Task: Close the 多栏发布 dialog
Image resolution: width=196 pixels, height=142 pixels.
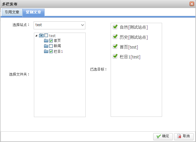Action: pyautogui.click(x=192, y=4)
